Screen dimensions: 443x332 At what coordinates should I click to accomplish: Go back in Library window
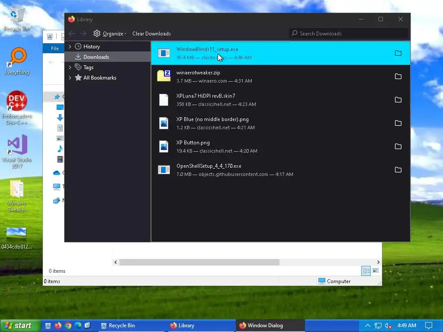click(x=72, y=34)
